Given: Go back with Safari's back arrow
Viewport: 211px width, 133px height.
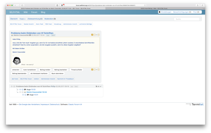Looking at the screenshot, I should (x=15, y=5).
